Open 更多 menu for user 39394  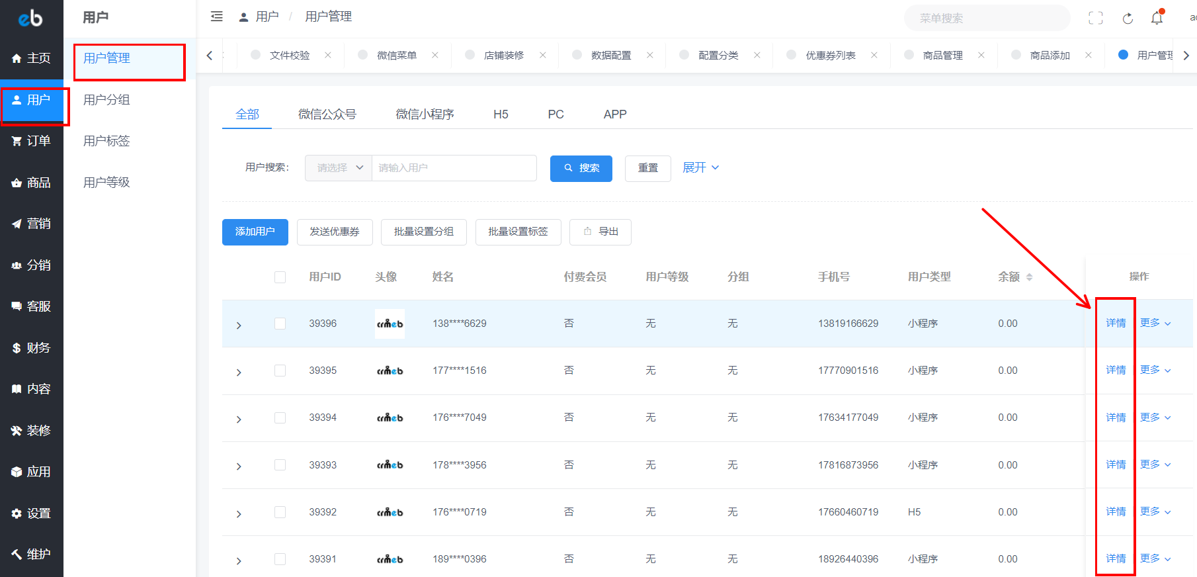click(1155, 418)
